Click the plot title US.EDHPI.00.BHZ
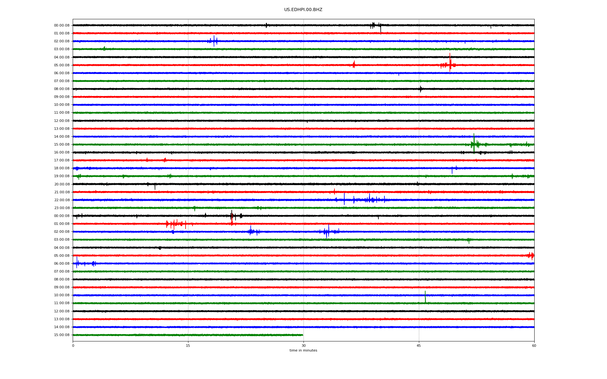Viewport: 607px width, 379px height. pos(303,10)
